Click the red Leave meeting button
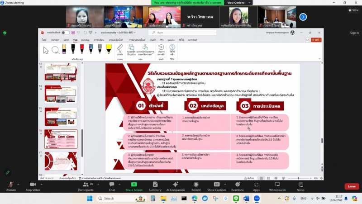The image size is (362, 204). pyautogui.click(x=351, y=186)
